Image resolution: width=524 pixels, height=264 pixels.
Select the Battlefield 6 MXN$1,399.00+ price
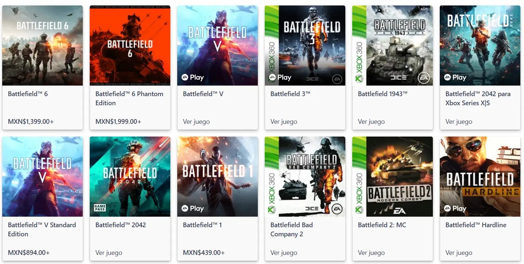[31, 122]
